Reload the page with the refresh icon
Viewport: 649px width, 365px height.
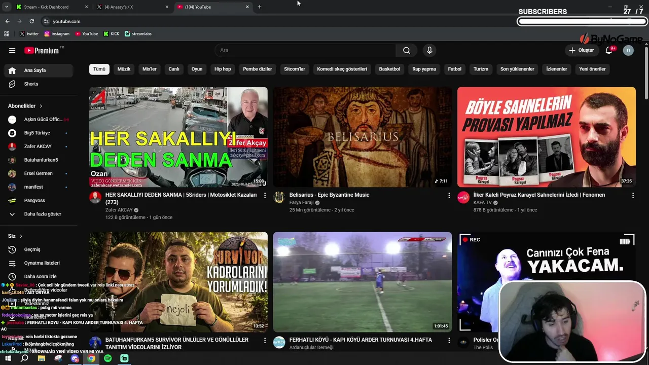click(31, 21)
